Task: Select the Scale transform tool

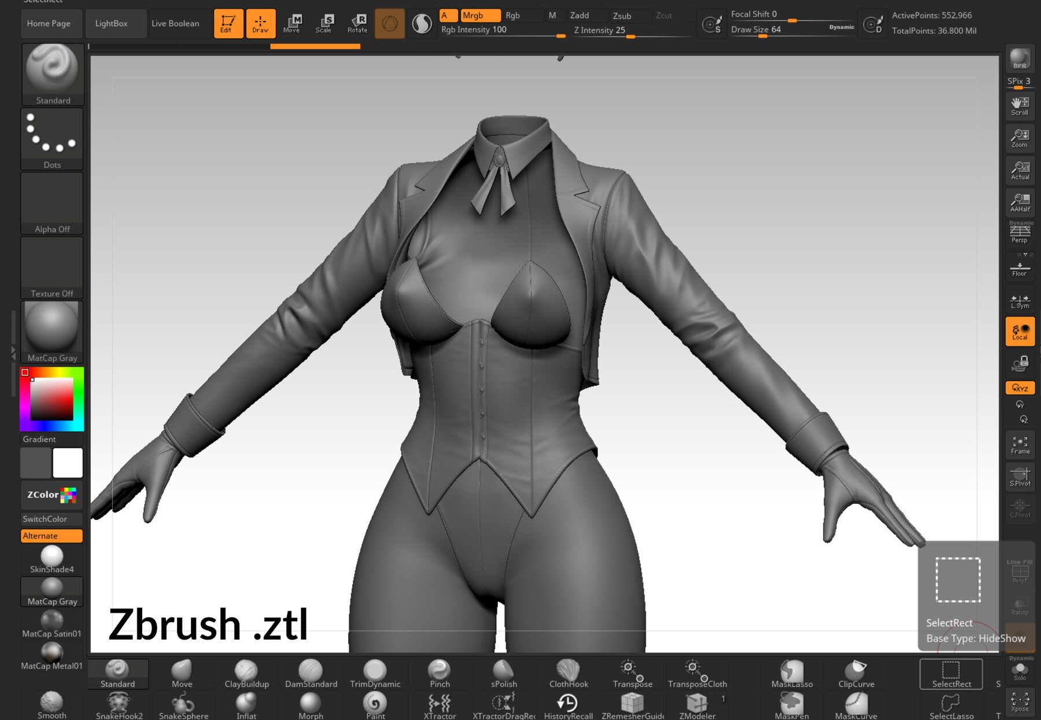Action: pos(324,24)
